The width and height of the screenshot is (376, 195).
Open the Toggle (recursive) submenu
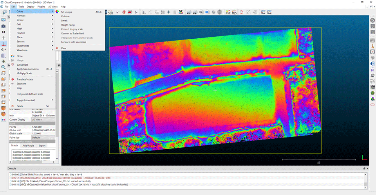(33, 100)
